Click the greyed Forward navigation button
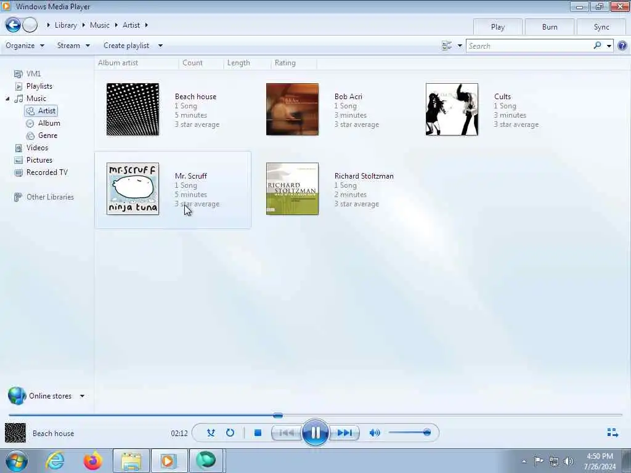The width and height of the screenshot is (631, 473). point(30,25)
